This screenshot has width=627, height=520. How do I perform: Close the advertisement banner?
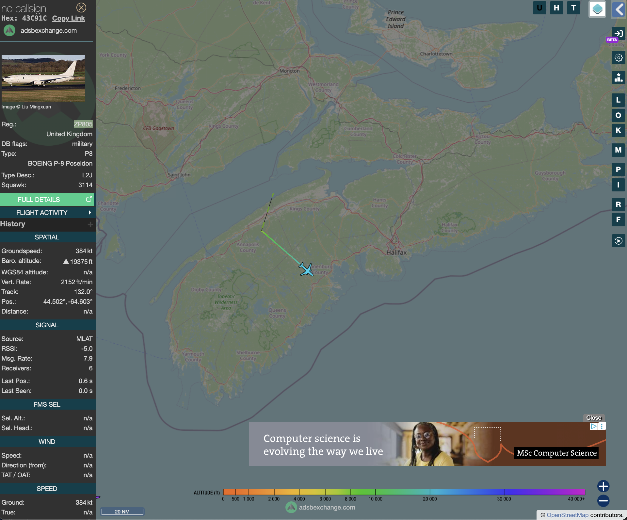[594, 418]
